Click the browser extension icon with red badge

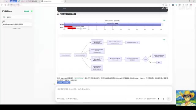click(x=190, y=5)
